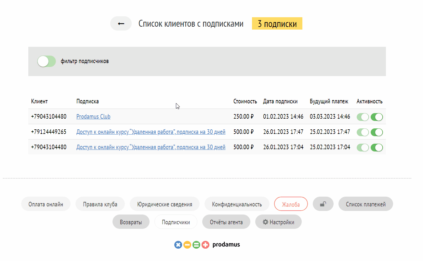This screenshot has height=261, width=423.
Task: Click the green equals circle in footer logo
Action: pyautogui.click(x=196, y=245)
